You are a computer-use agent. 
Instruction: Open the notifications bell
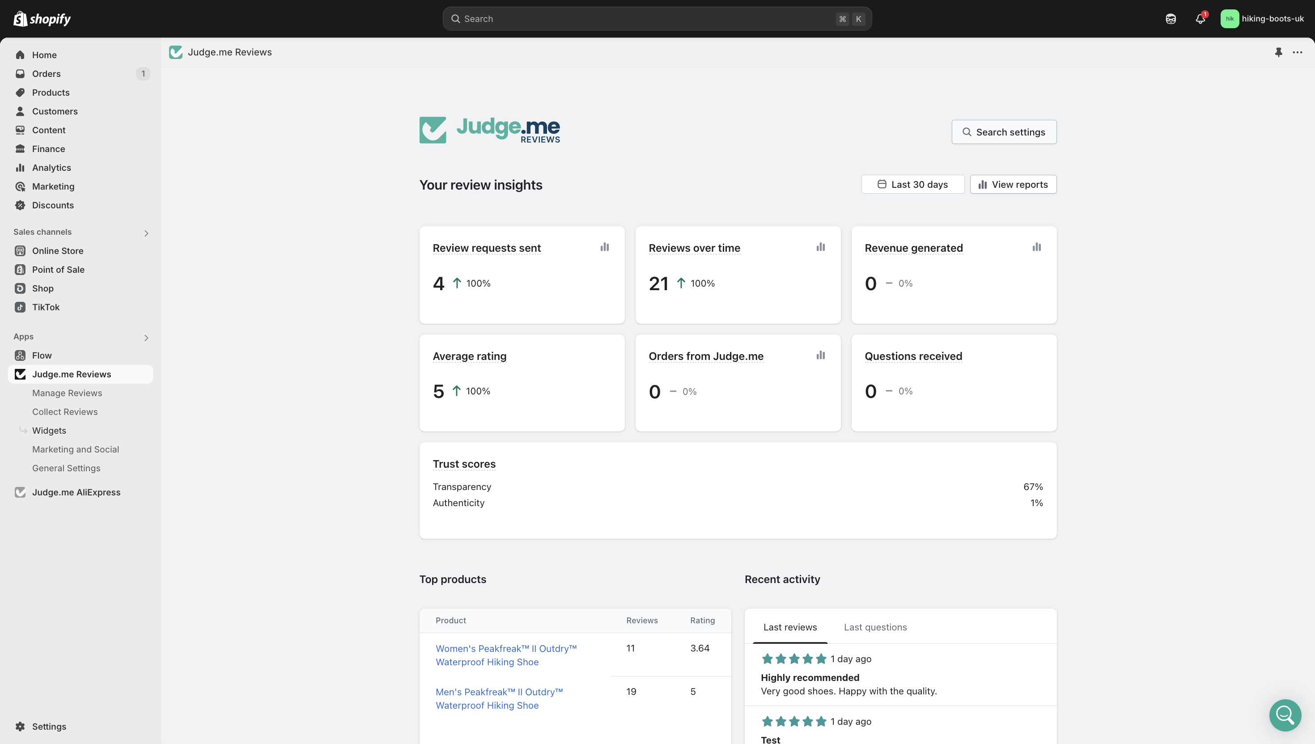click(1200, 19)
